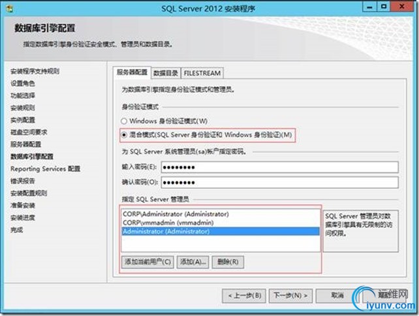The height and width of the screenshot is (316, 419).
Task: Go back with 上一步(B) button
Action: click(x=243, y=296)
